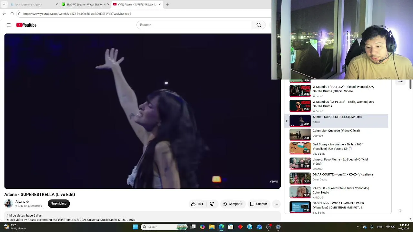Open the Ex-Special video thumbnail
The image size is (413, 232).
300,163
